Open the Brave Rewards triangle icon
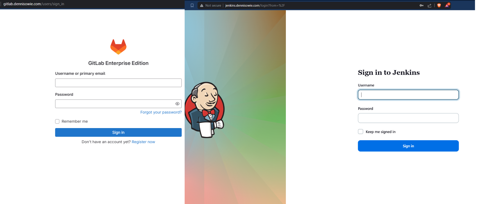 tap(447, 5)
